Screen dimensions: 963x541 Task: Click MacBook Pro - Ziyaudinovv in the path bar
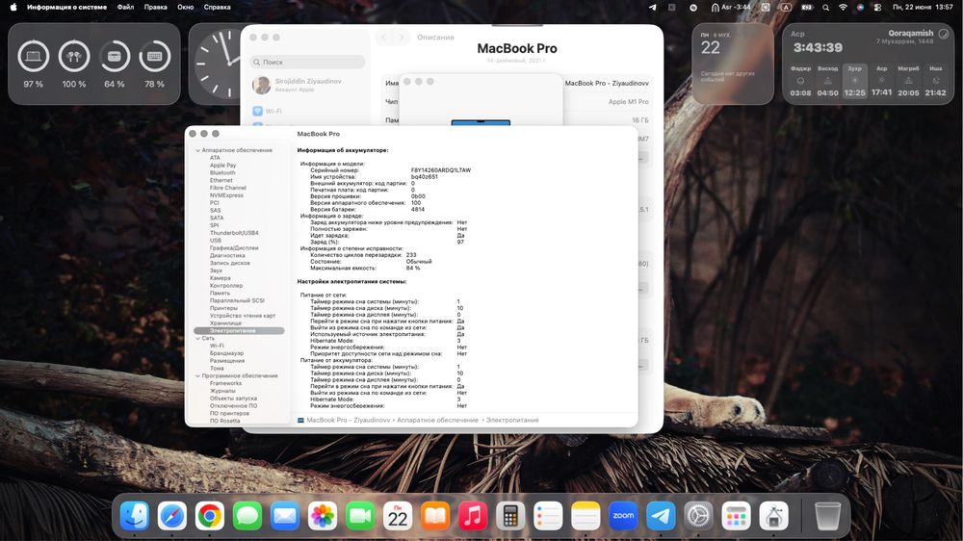[x=348, y=420]
